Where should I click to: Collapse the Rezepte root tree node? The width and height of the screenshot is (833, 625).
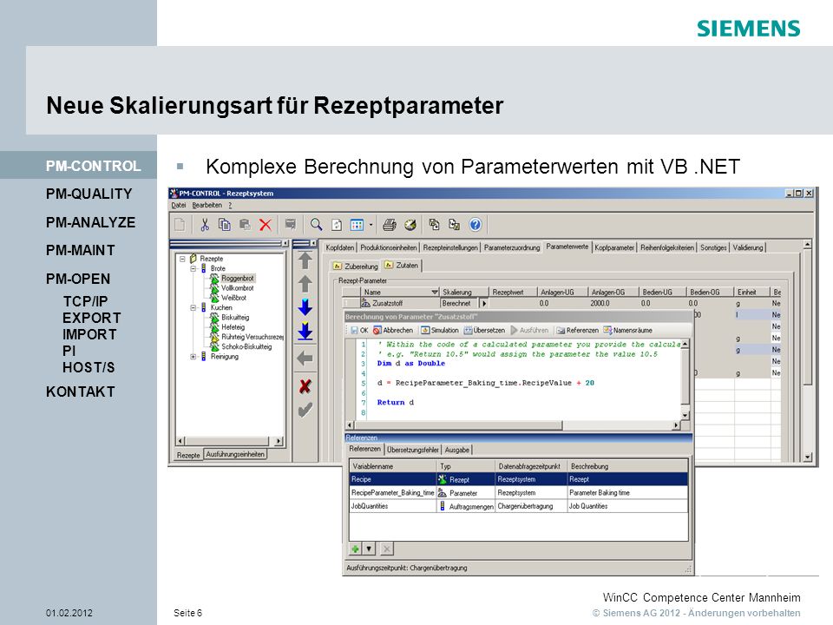click(x=182, y=259)
